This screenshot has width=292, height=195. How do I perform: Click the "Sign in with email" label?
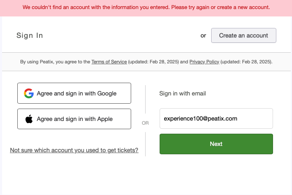183,93
